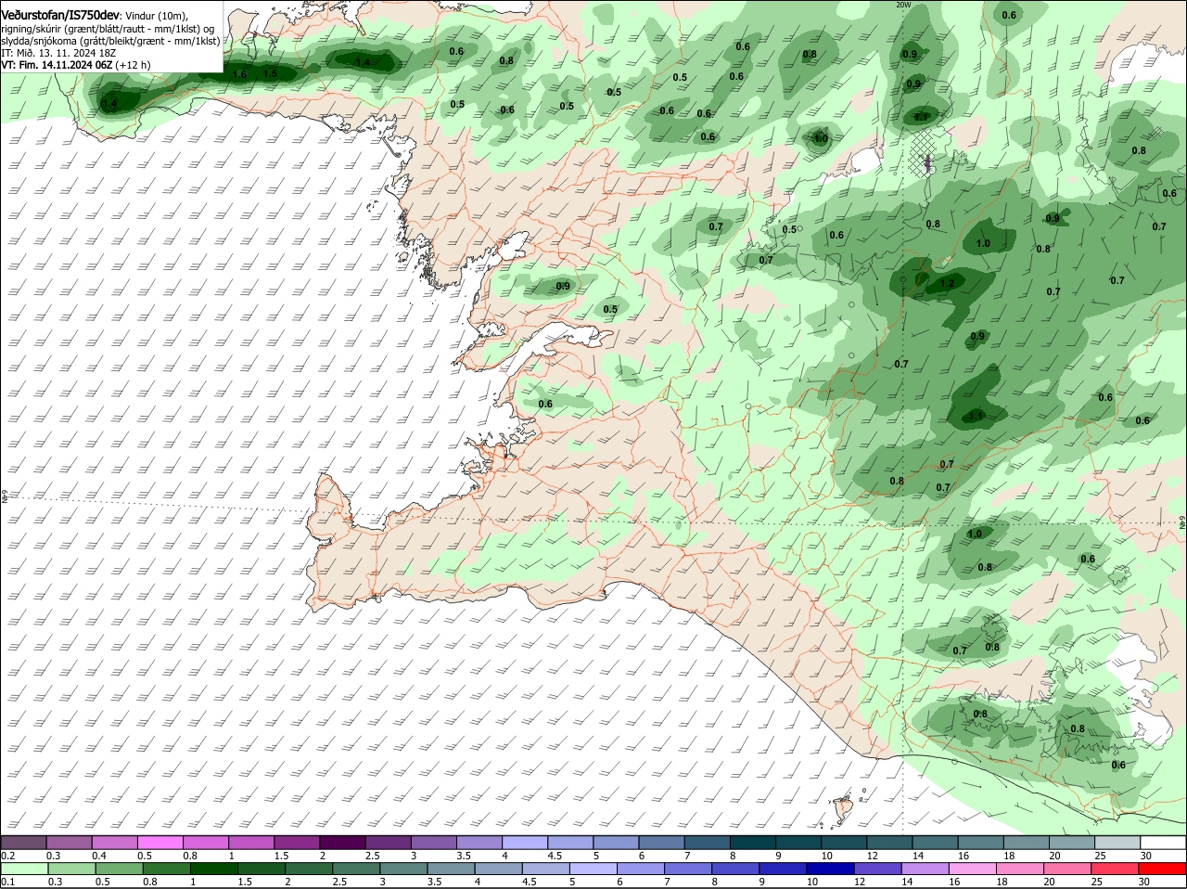This screenshot has height=889, width=1187.
Task: Pick the darkest green swatch in lower legend row
Action: (214, 868)
